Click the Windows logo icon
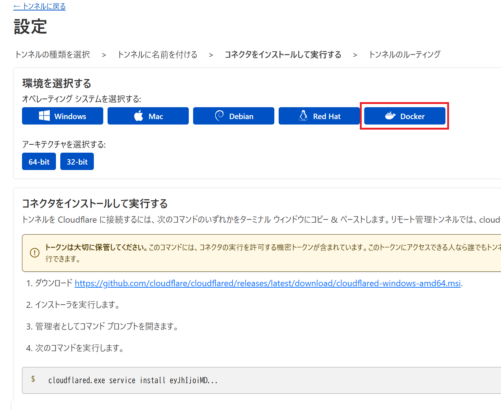The height and width of the screenshot is (410, 501). [44, 116]
